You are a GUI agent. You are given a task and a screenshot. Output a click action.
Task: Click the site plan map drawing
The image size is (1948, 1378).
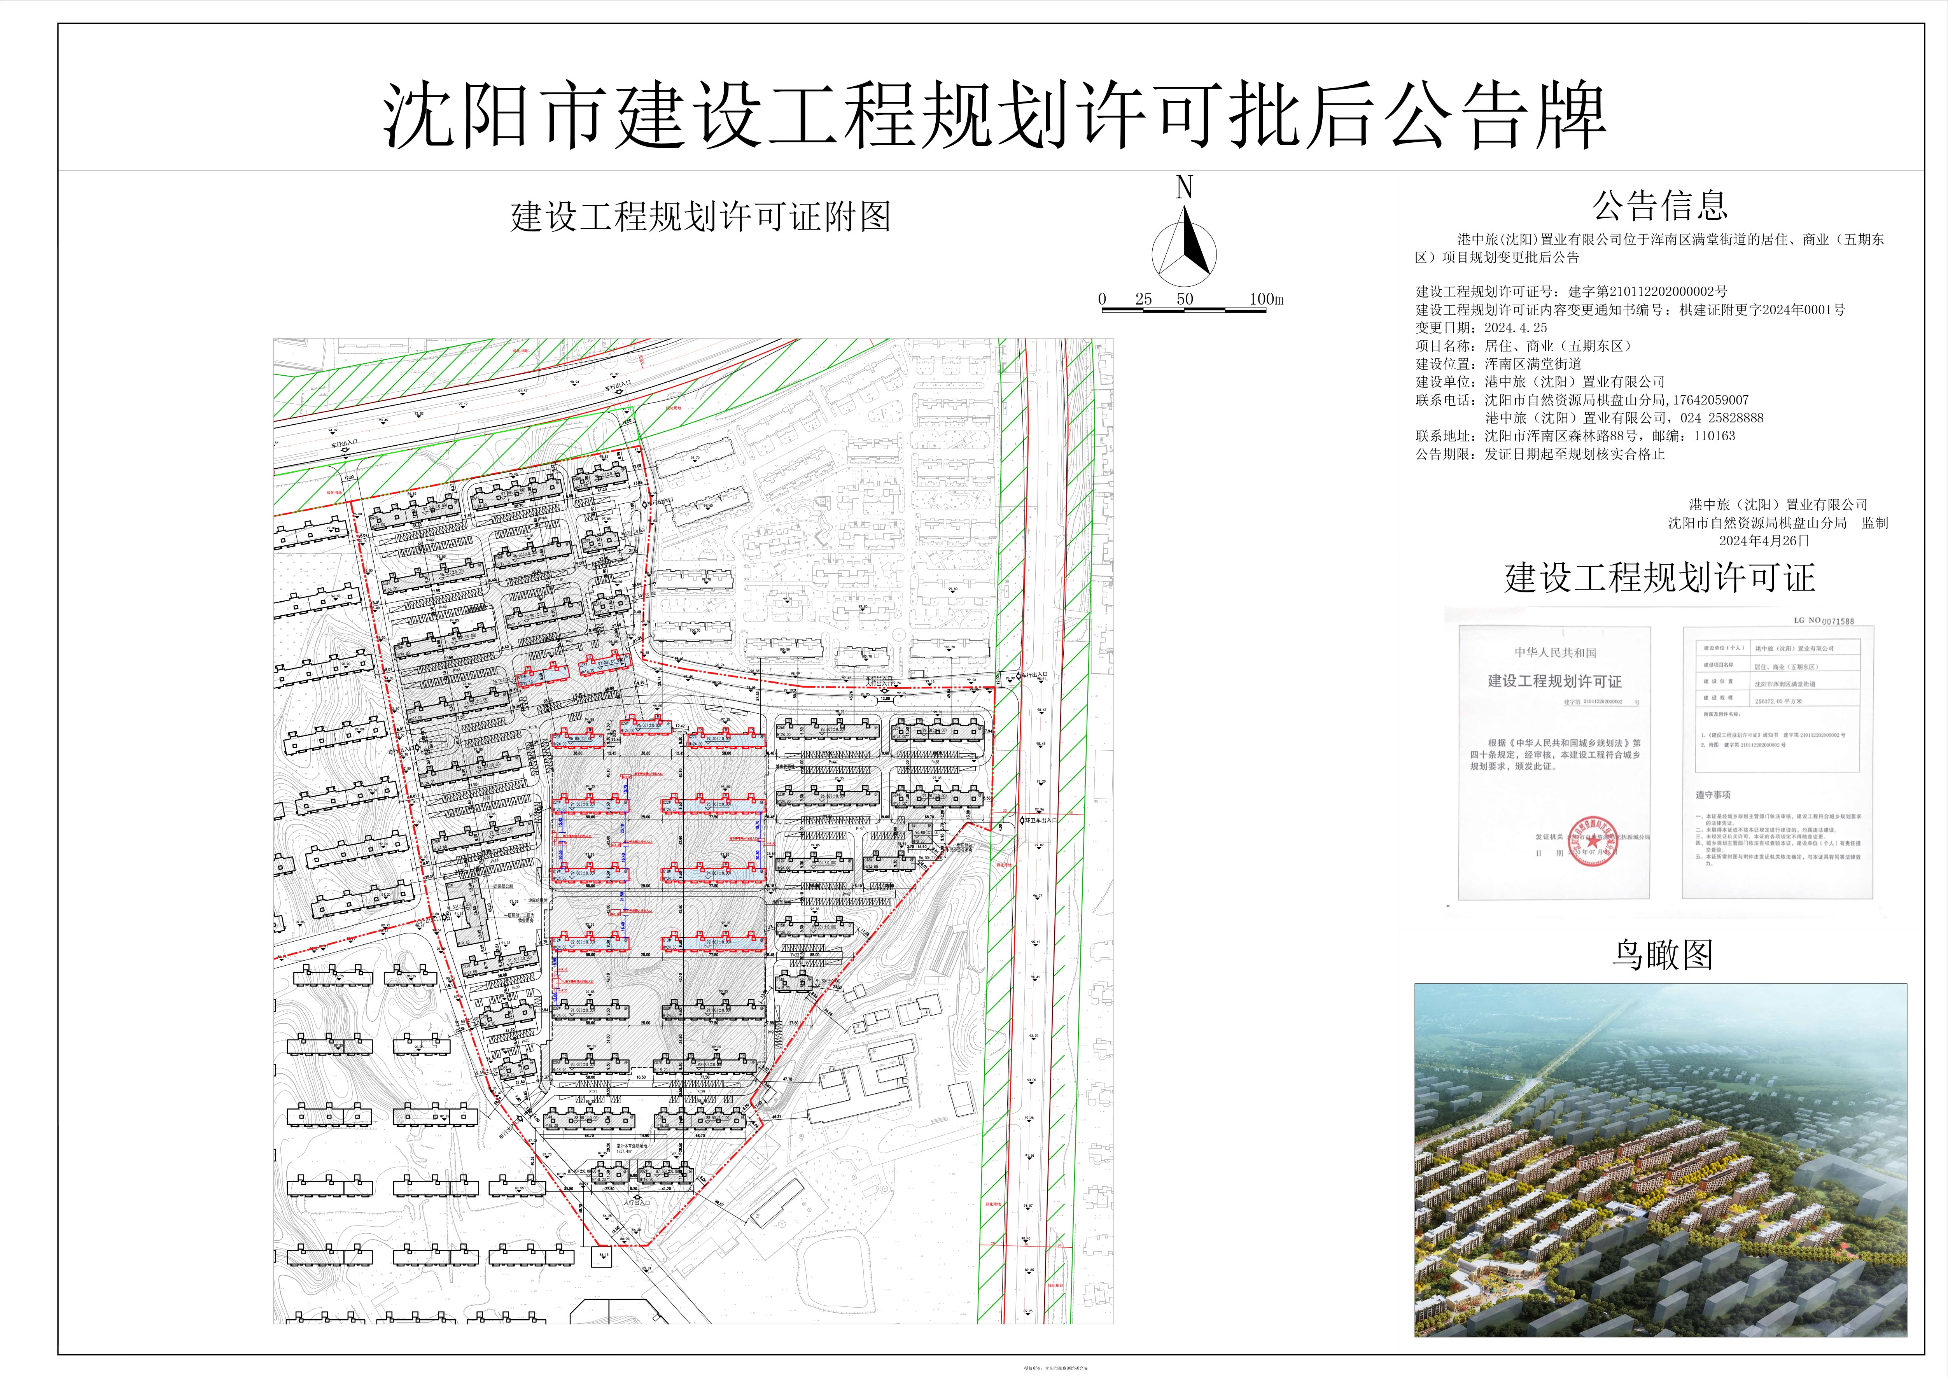pos(693,831)
